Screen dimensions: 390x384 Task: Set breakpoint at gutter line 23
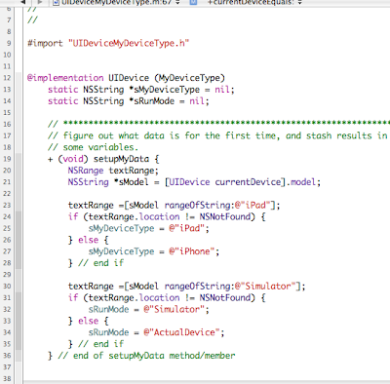pos(7,206)
